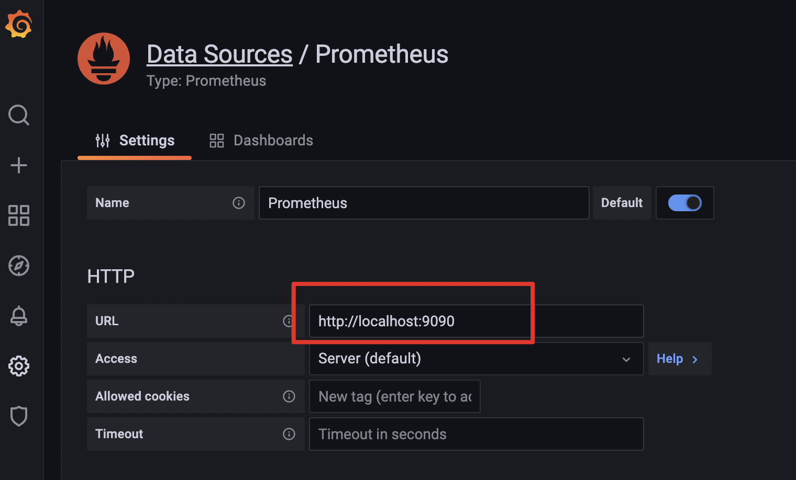Click the info icon next to Name

click(239, 203)
